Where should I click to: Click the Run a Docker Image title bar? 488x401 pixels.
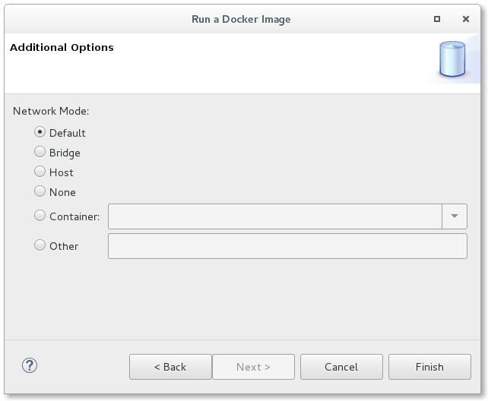point(240,18)
